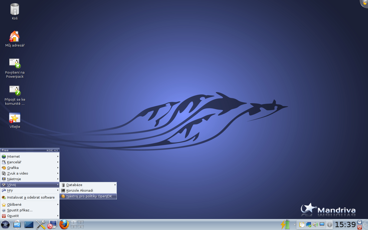Image resolution: width=368 pixels, height=230 pixels.
Task: Click the KDE star menu launcher
Action: pos(5,225)
